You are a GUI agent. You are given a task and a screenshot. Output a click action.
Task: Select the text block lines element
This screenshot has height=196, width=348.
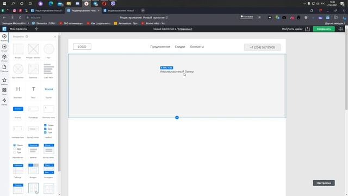(48, 69)
